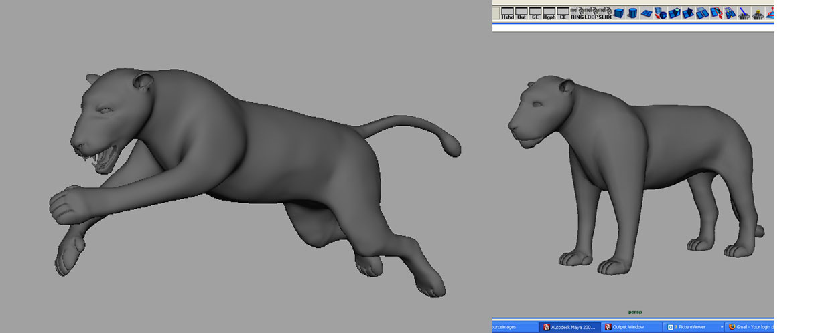Click the Hgph shelf button
This screenshot has height=333, width=816.
549,13
